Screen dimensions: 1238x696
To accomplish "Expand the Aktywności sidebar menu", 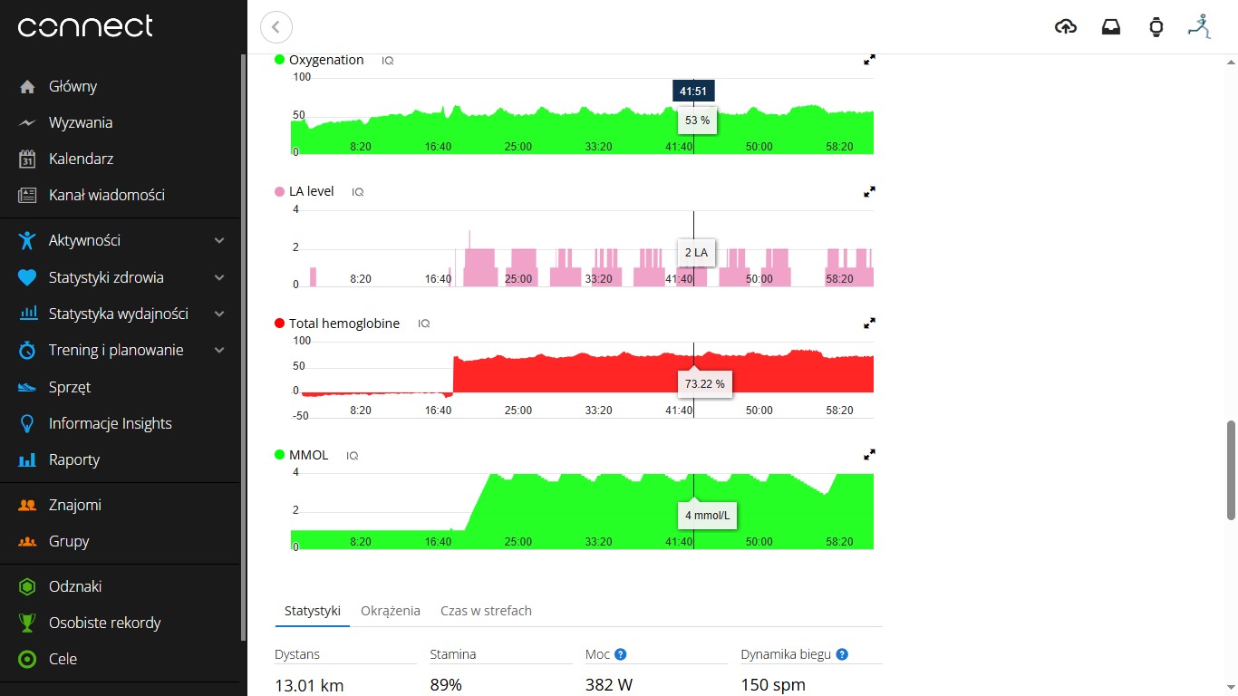I will pyautogui.click(x=218, y=241).
